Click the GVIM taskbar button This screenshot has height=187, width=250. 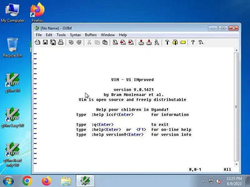[x=85, y=181]
